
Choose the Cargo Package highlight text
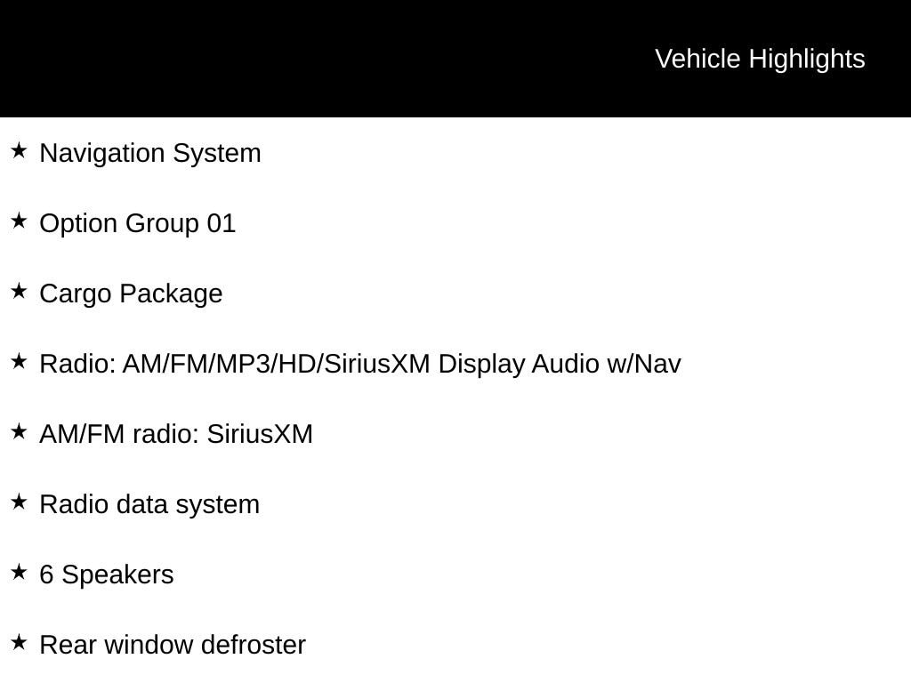[131, 293]
